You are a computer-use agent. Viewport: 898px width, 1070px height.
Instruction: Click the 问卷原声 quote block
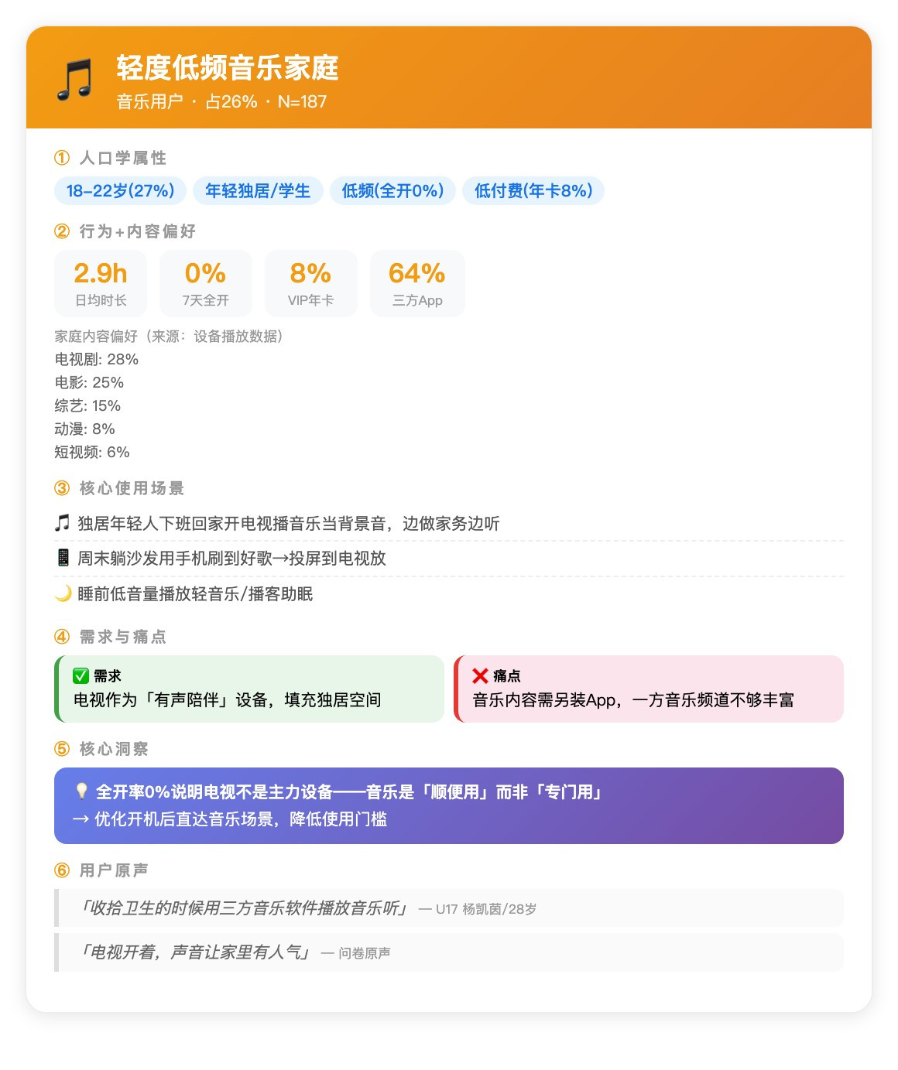pos(448,952)
